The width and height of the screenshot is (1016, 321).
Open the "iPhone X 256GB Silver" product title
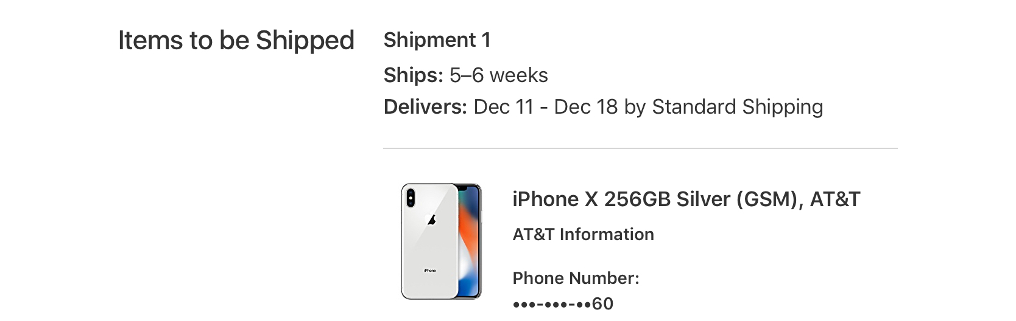pos(621,199)
